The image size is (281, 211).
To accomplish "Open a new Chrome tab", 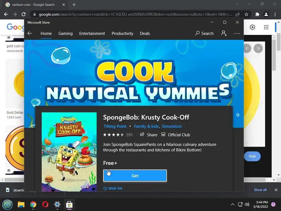I will pos(74,5).
